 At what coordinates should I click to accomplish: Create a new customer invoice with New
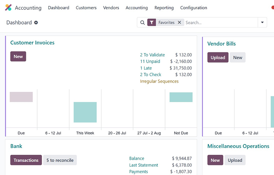[x=18, y=56]
